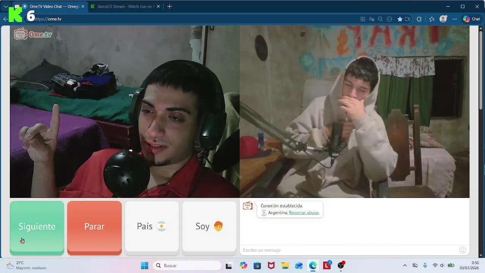Open the emoji picker in the message box

coord(463,250)
